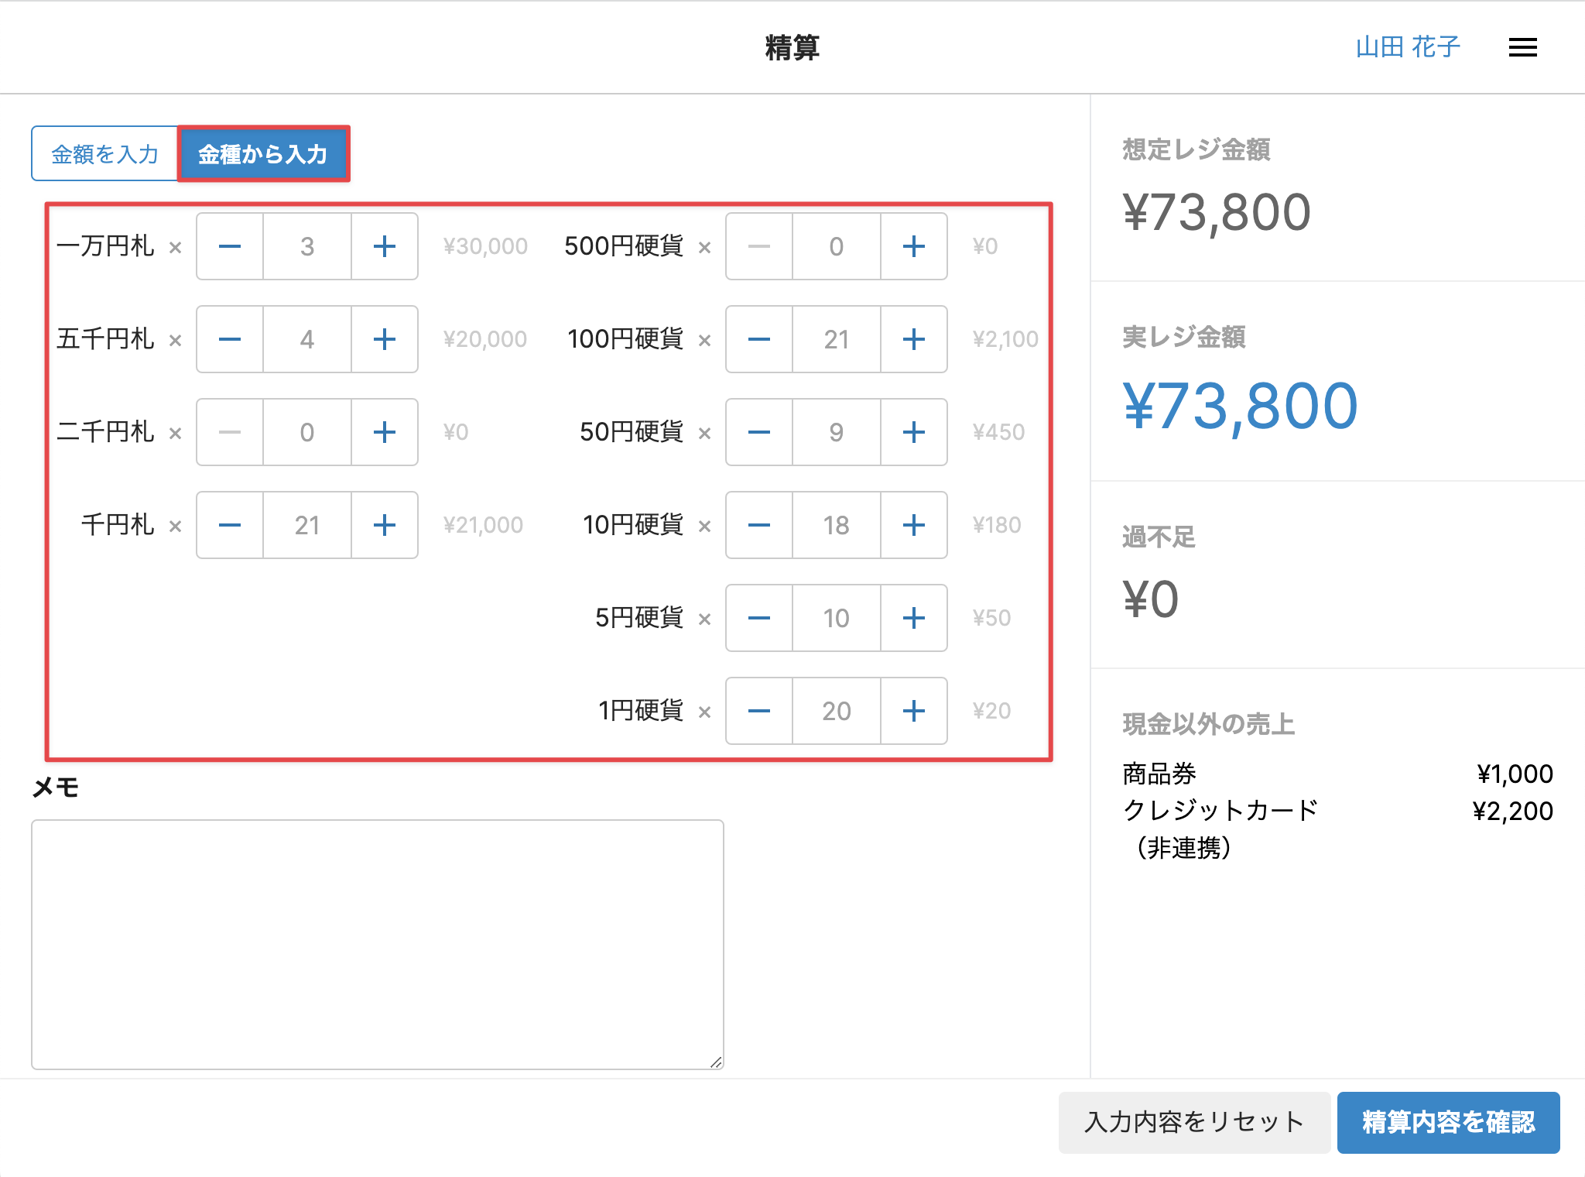This screenshot has height=1177, width=1585.
Task: Open 山田 花子 user link
Action: click(1407, 47)
